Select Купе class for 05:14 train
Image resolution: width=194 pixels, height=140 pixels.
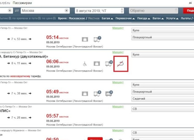pyautogui.click(x=162, y=30)
